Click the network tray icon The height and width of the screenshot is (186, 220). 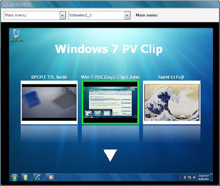[189, 177]
